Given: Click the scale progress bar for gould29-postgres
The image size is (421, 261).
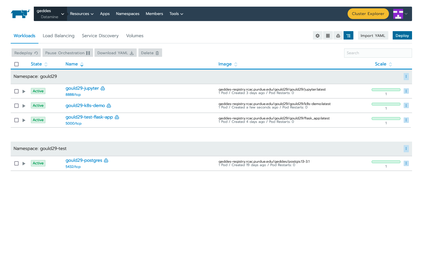Looking at the screenshot, I should point(386,162).
